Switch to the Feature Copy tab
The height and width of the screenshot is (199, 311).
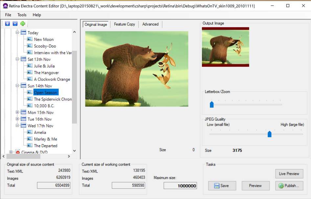pyautogui.click(x=124, y=24)
